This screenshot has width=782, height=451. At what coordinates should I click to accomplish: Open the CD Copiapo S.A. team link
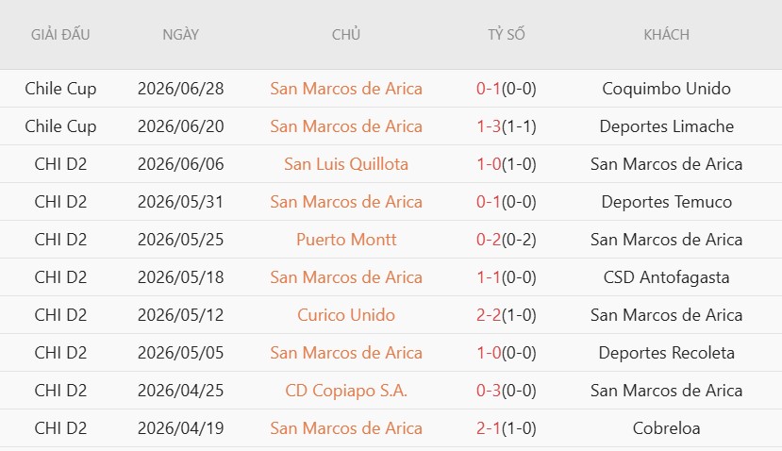(346, 390)
